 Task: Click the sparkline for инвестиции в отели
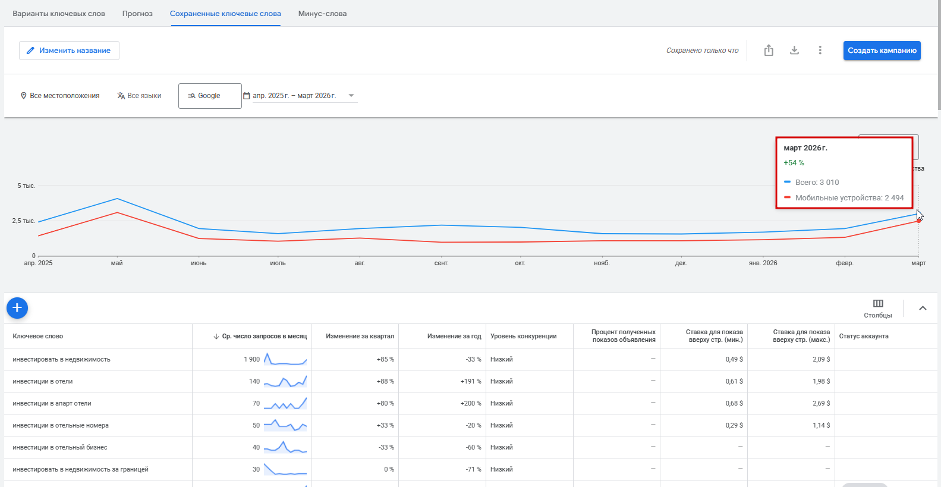285,381
